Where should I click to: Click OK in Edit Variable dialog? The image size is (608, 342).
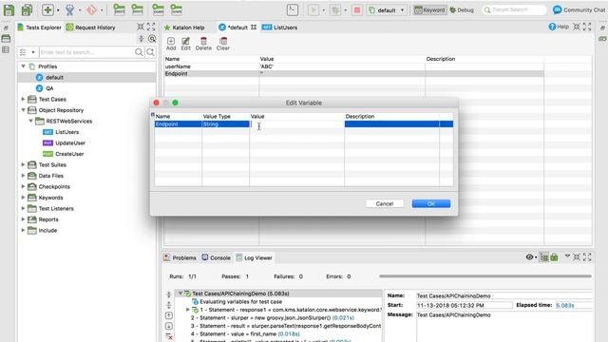[x=430, y=203]
